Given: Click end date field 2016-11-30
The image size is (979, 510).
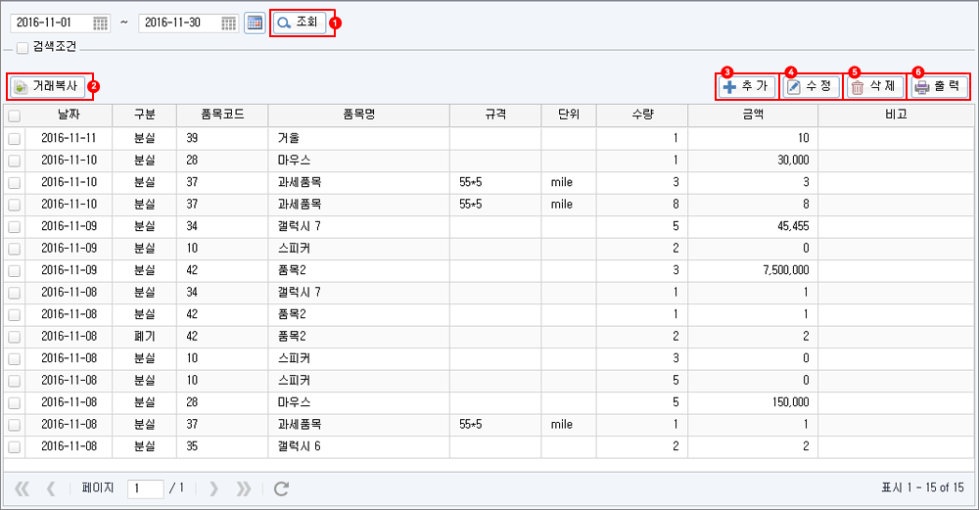Looking at the screenshot, I should (x=180, y=23).
